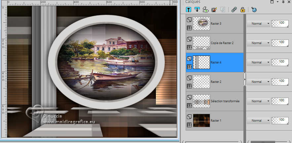
Task: Select Raster 1 layer thumbnail
Action: tap(201, 120)
